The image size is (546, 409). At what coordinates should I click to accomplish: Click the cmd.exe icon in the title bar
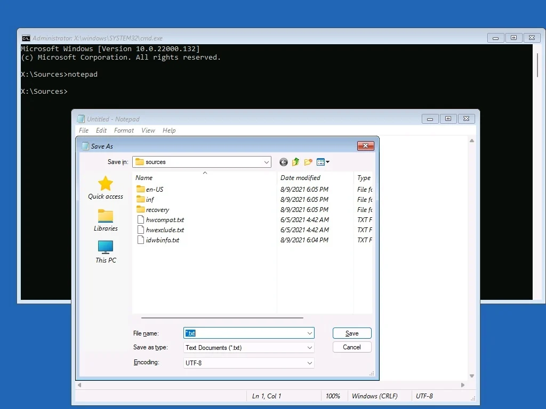coord(26,38)
